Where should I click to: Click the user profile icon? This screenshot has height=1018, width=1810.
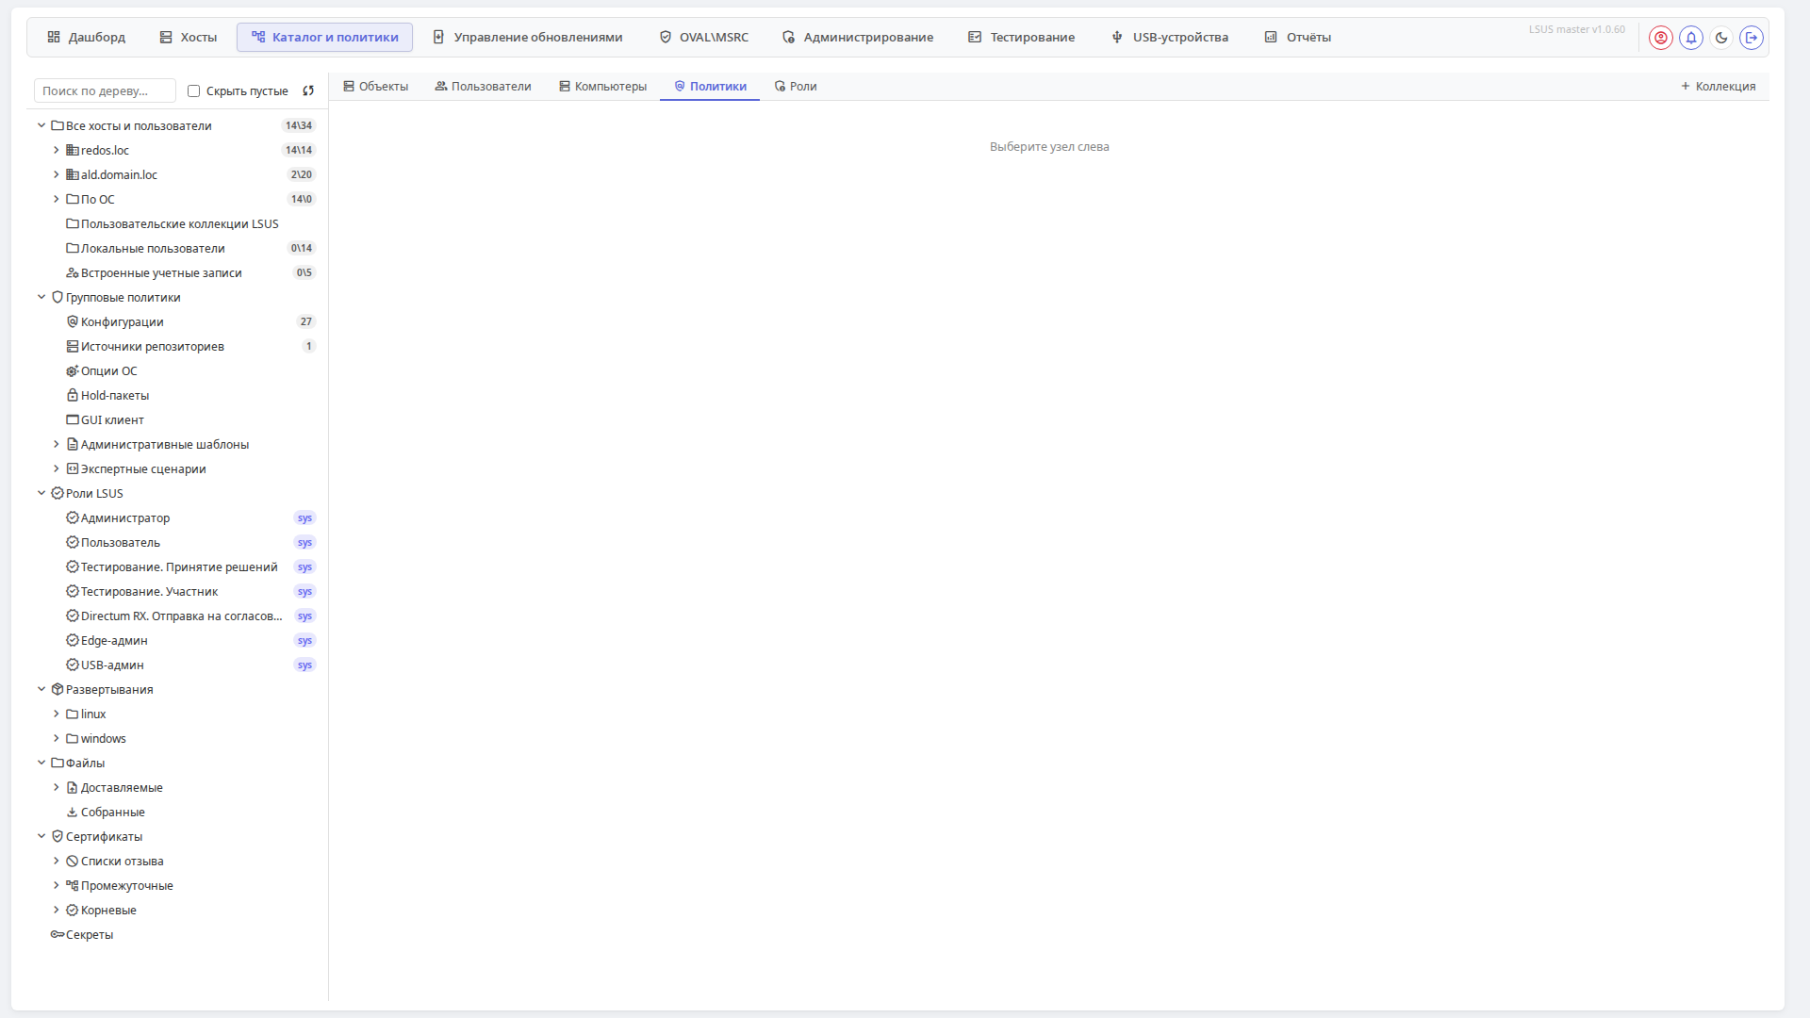click(x=1661, y=38)
